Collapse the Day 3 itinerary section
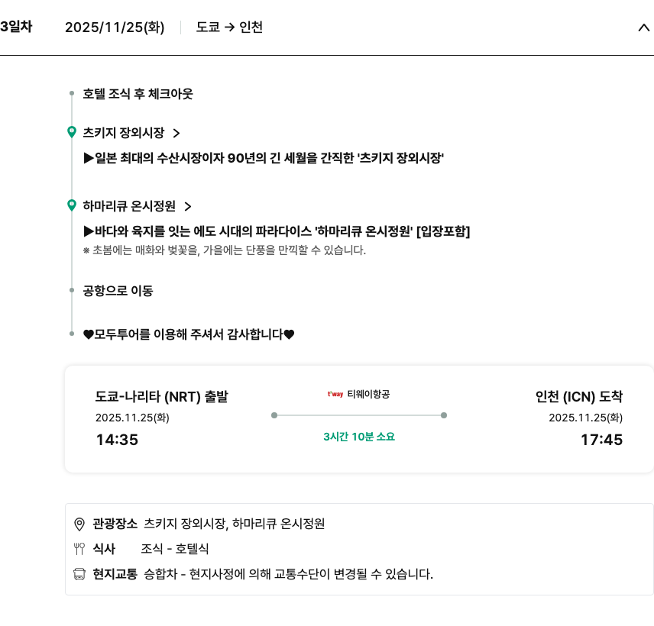 [643, 28]
